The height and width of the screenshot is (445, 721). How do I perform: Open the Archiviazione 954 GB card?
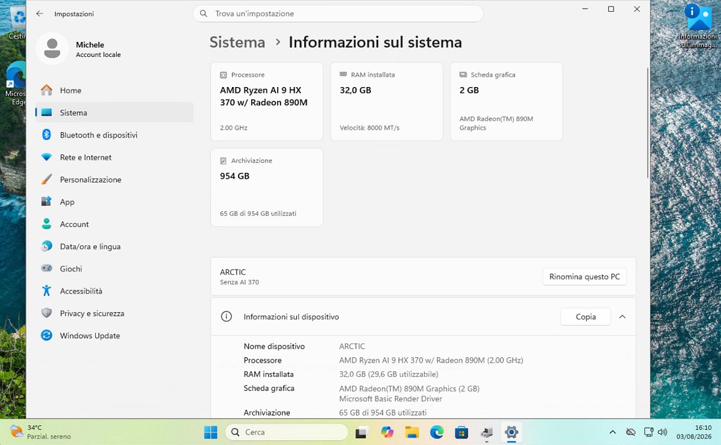pyautogui.click(x=267, y=187)
